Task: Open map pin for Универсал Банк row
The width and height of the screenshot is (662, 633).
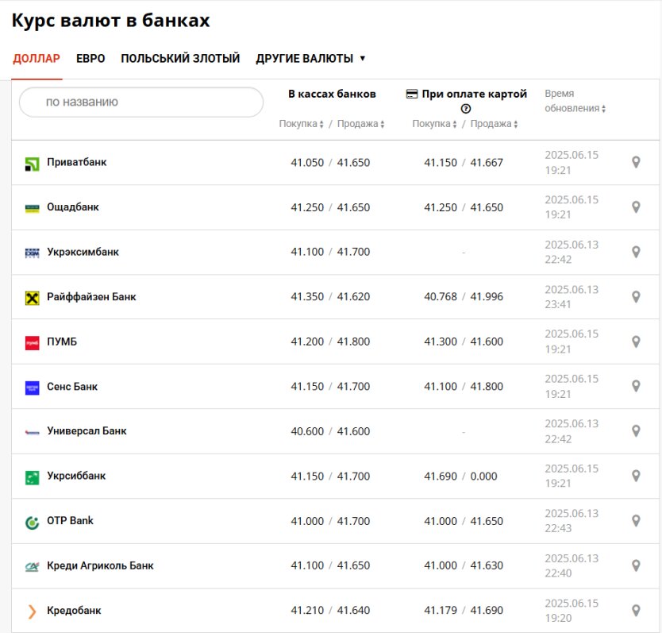Action: click(636, 431)
